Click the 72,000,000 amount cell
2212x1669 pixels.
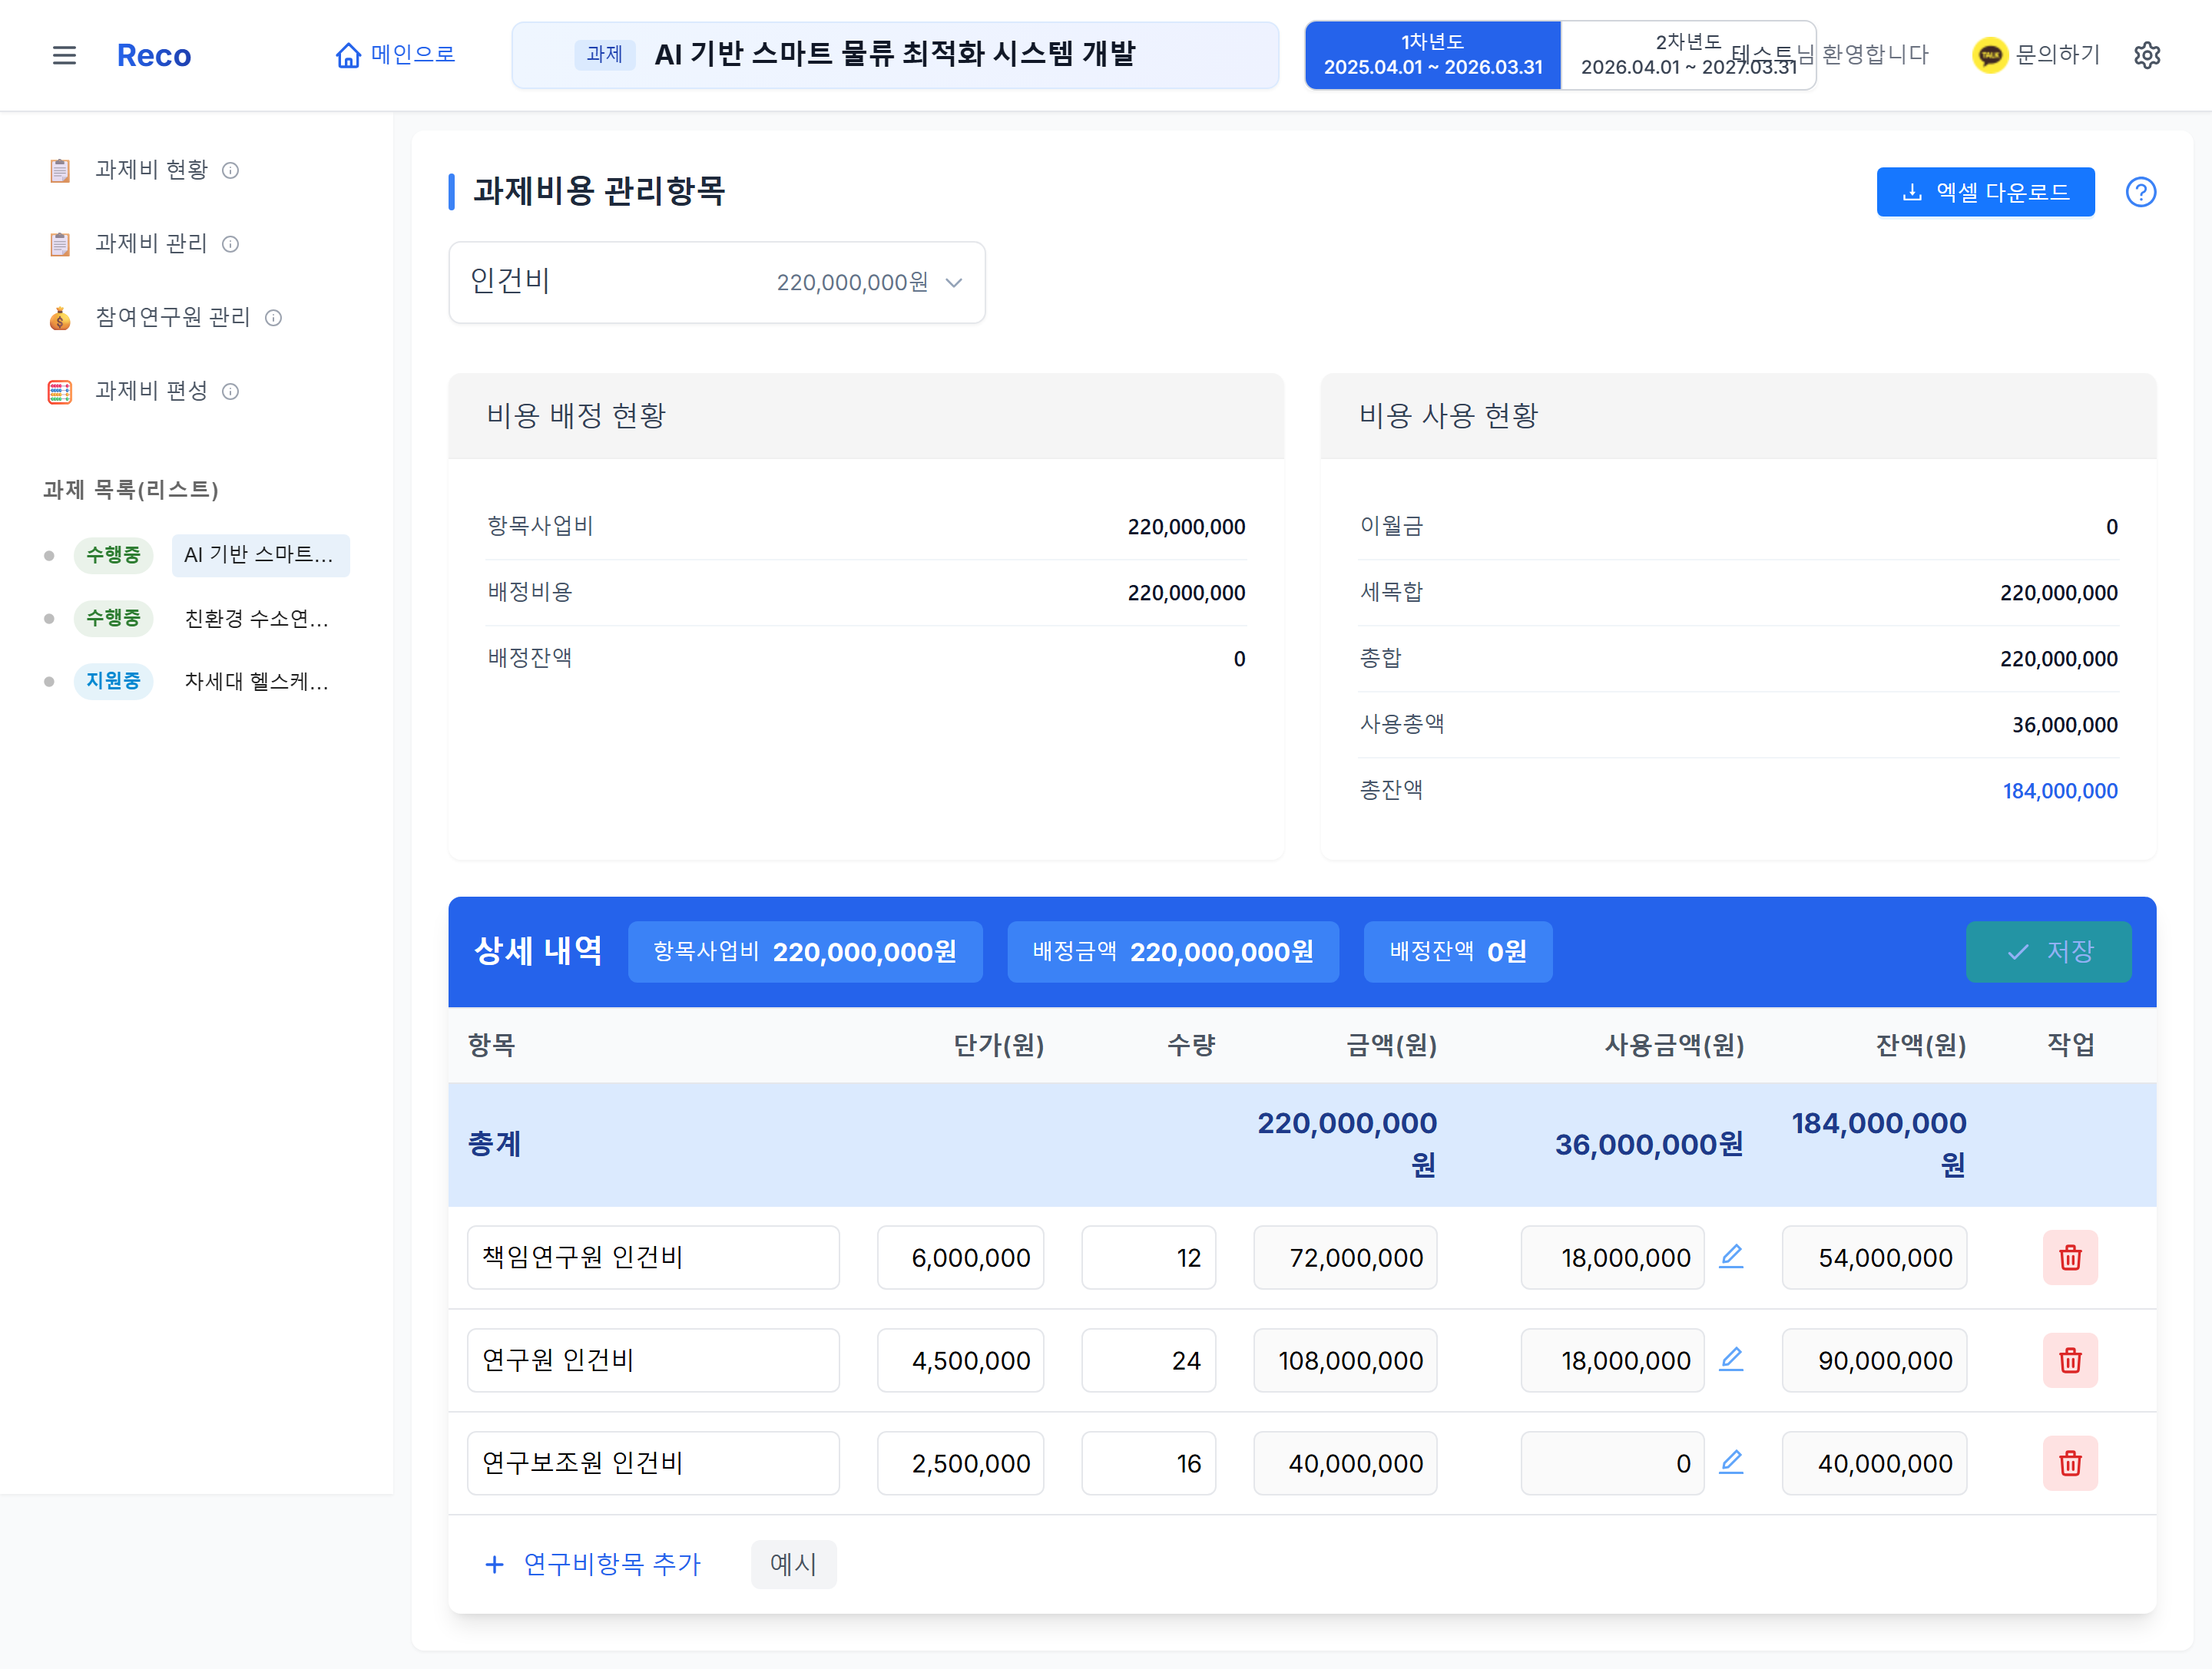coord(1345,1258)
